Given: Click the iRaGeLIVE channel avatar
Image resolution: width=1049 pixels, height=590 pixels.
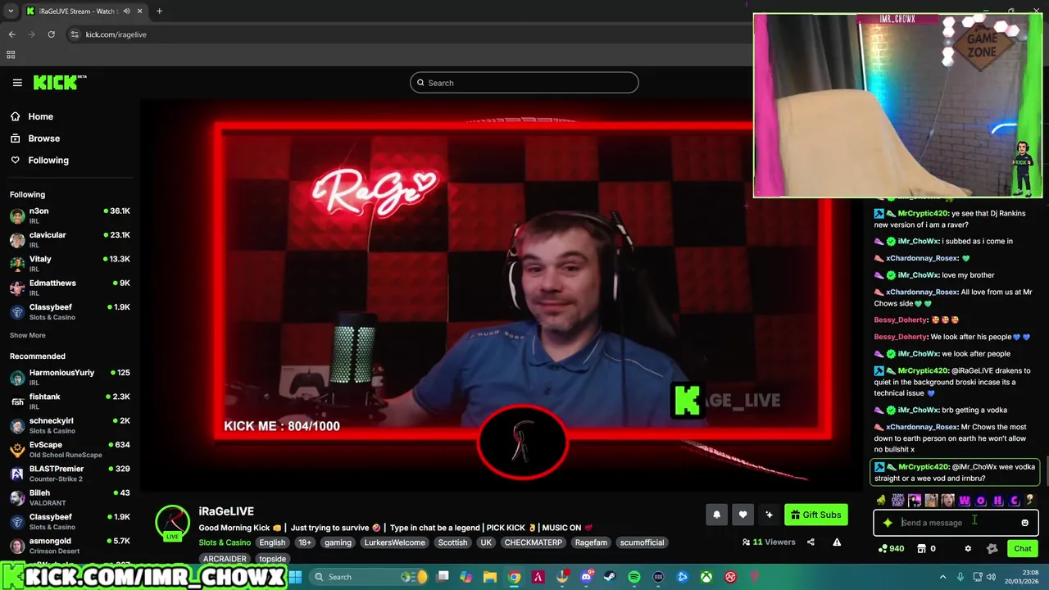Looking at the screenshot, I should (172, 522).
